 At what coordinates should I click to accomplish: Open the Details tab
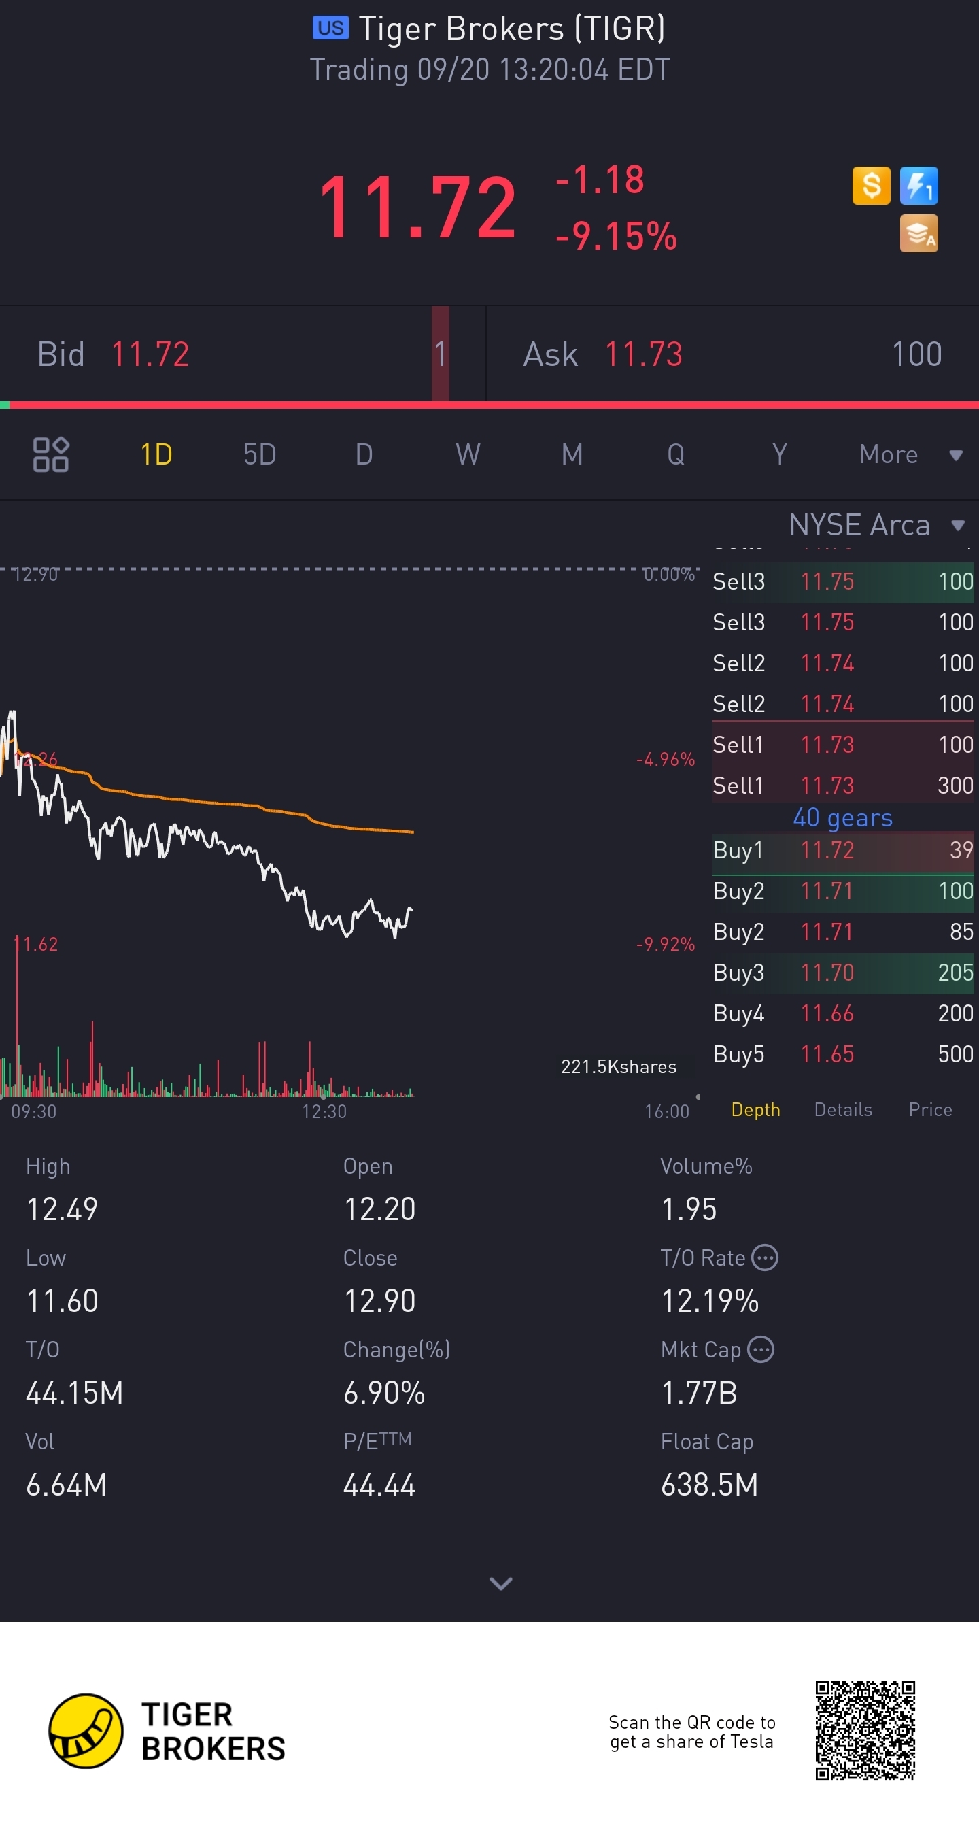click(x=843, y=1109)
